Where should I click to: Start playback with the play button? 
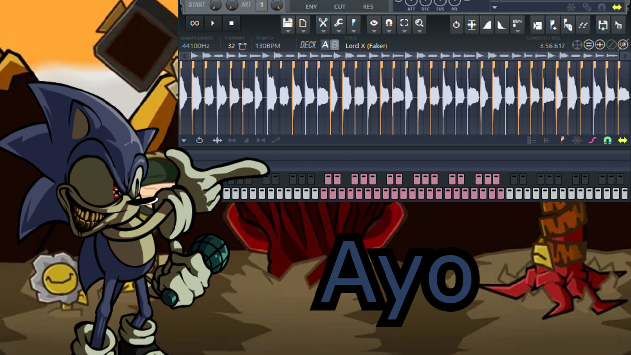213,23
